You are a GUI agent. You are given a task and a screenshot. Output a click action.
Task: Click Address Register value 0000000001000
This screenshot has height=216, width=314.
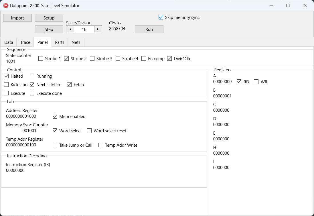21,116
